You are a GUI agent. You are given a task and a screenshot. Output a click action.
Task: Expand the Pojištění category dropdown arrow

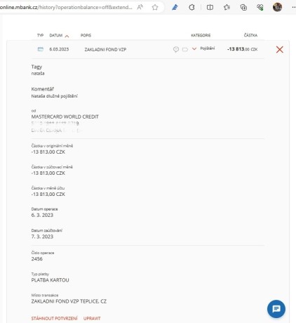[194, 48]
